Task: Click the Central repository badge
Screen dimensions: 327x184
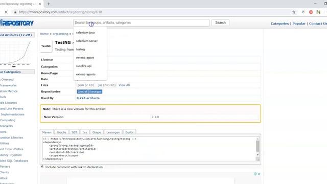Action: [82, 91]
